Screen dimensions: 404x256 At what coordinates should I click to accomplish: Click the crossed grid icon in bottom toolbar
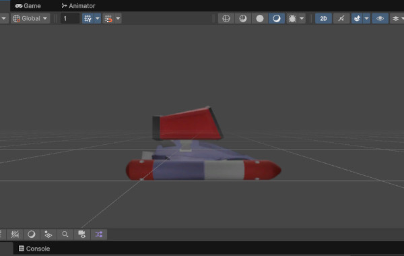point(15,234)
